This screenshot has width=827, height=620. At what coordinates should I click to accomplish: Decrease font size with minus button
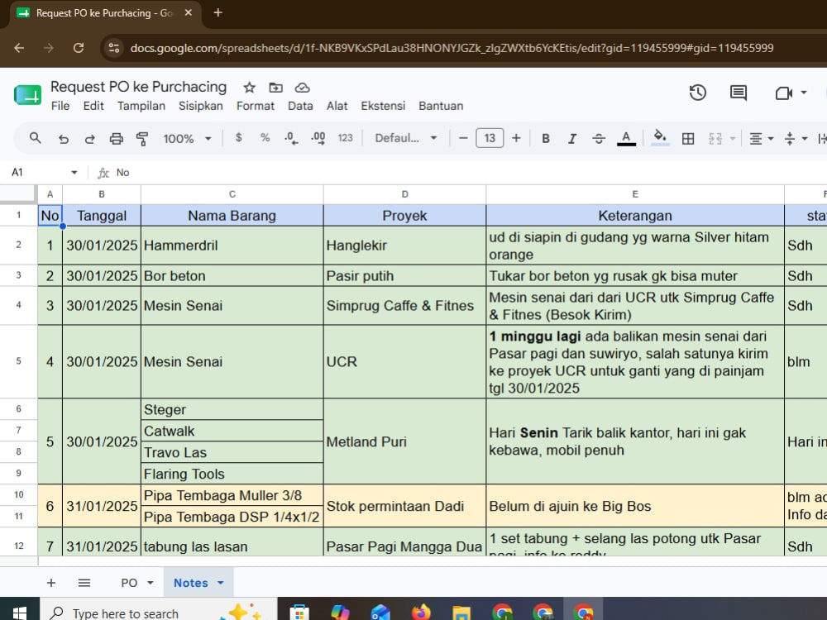[x=463, y=138]
